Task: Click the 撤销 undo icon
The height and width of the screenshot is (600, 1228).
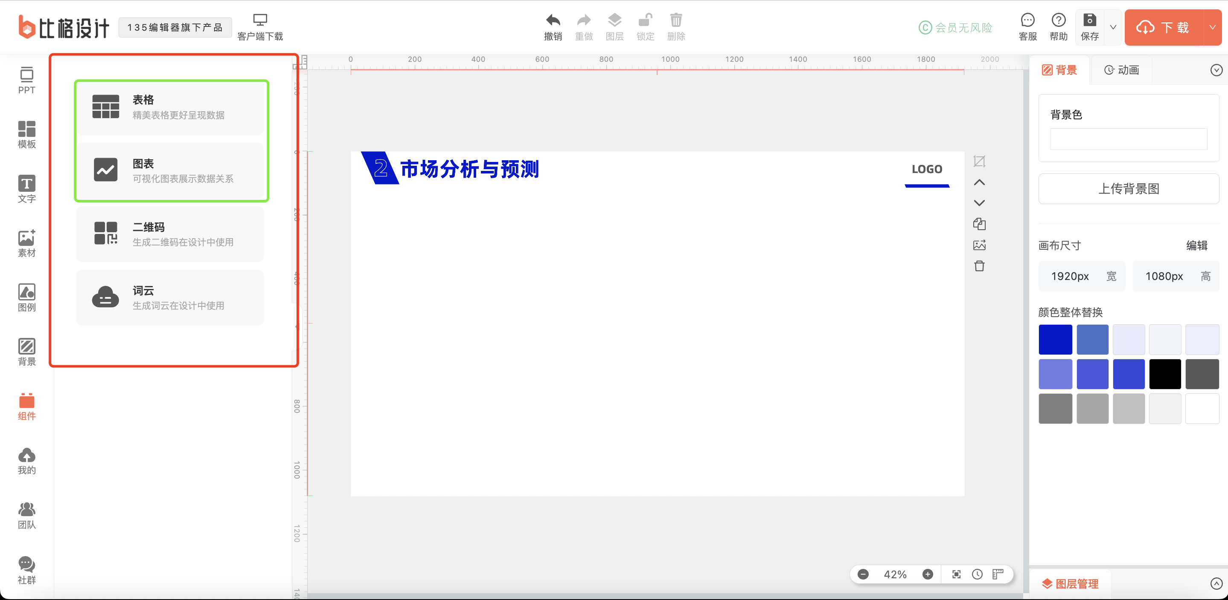Action: [553, 27]
